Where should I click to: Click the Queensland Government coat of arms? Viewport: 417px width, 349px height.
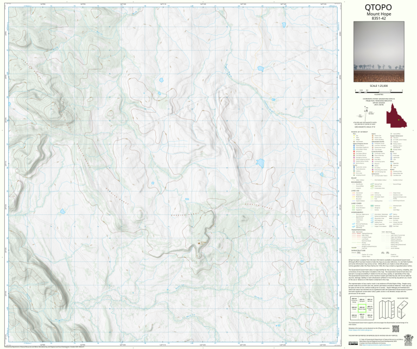pyautogui.click(x=407, y=340)
